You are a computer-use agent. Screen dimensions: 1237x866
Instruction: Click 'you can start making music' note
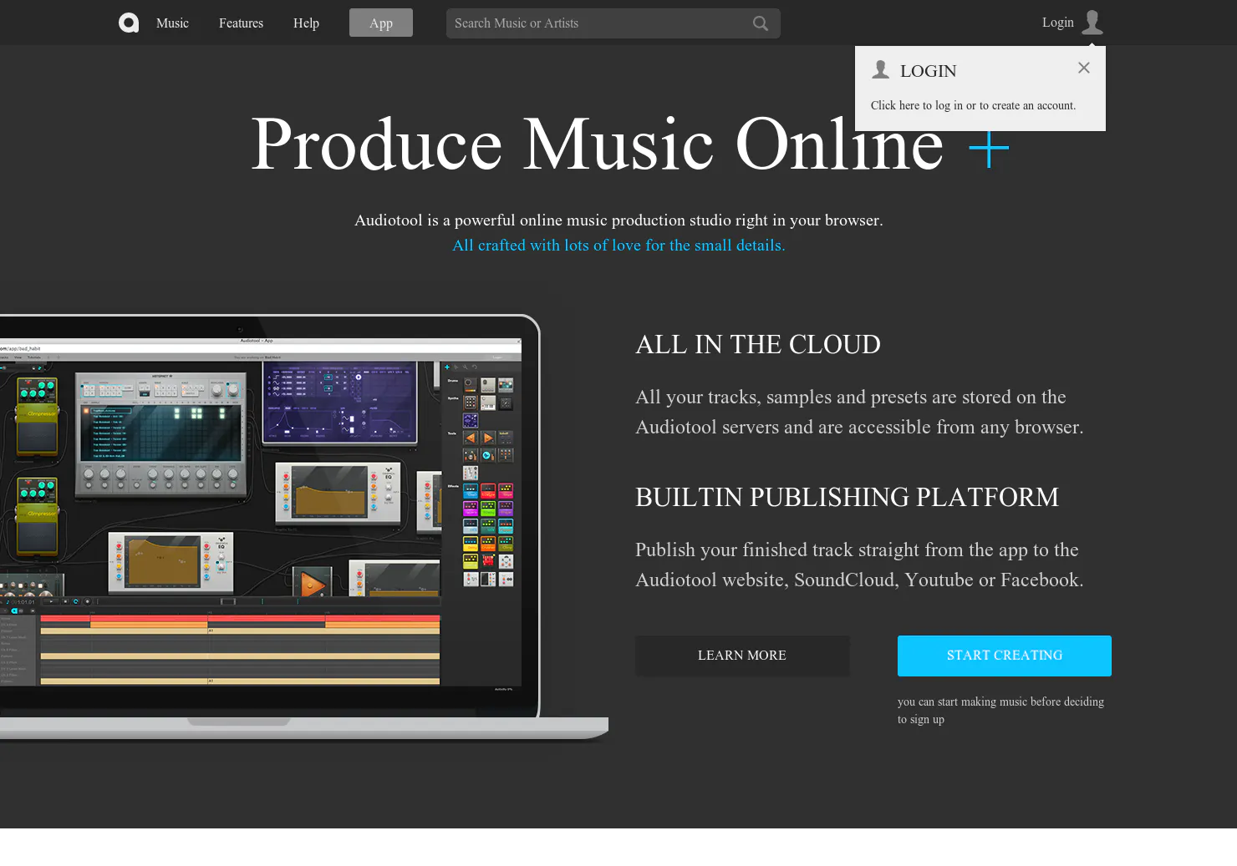(x=1001, y=710)
